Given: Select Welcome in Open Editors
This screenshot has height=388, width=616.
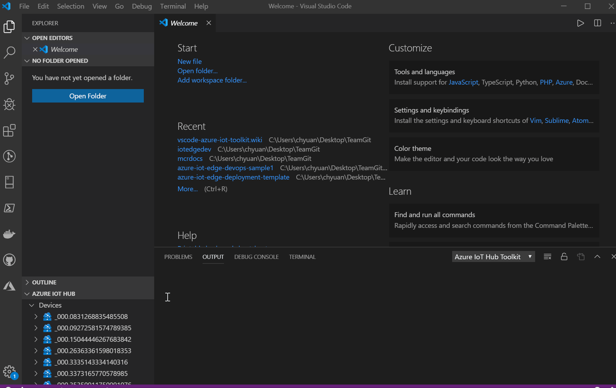Looking at the screenshot, I should click(x=88, y=49).
